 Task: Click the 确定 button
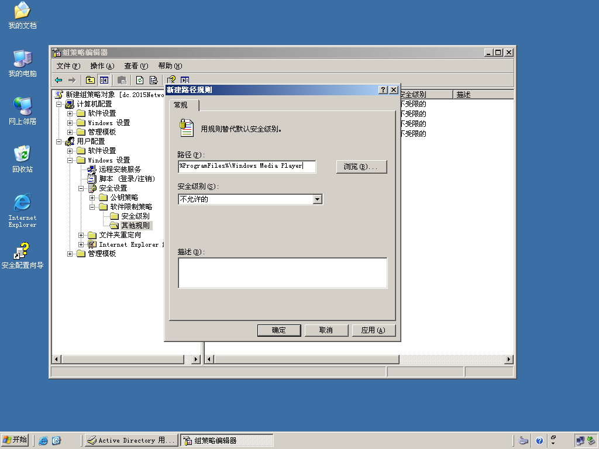coord(279,330)
